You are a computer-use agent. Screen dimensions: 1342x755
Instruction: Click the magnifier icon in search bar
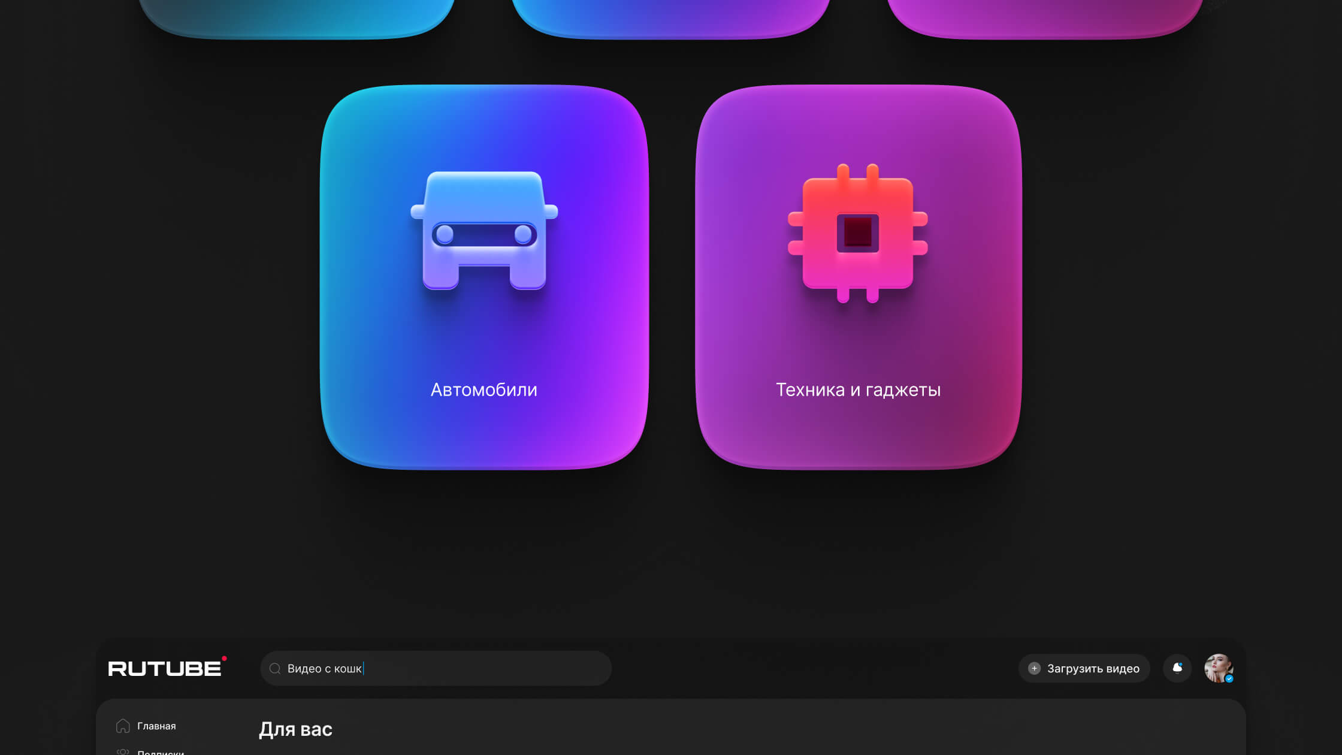[x=275, y=669]
